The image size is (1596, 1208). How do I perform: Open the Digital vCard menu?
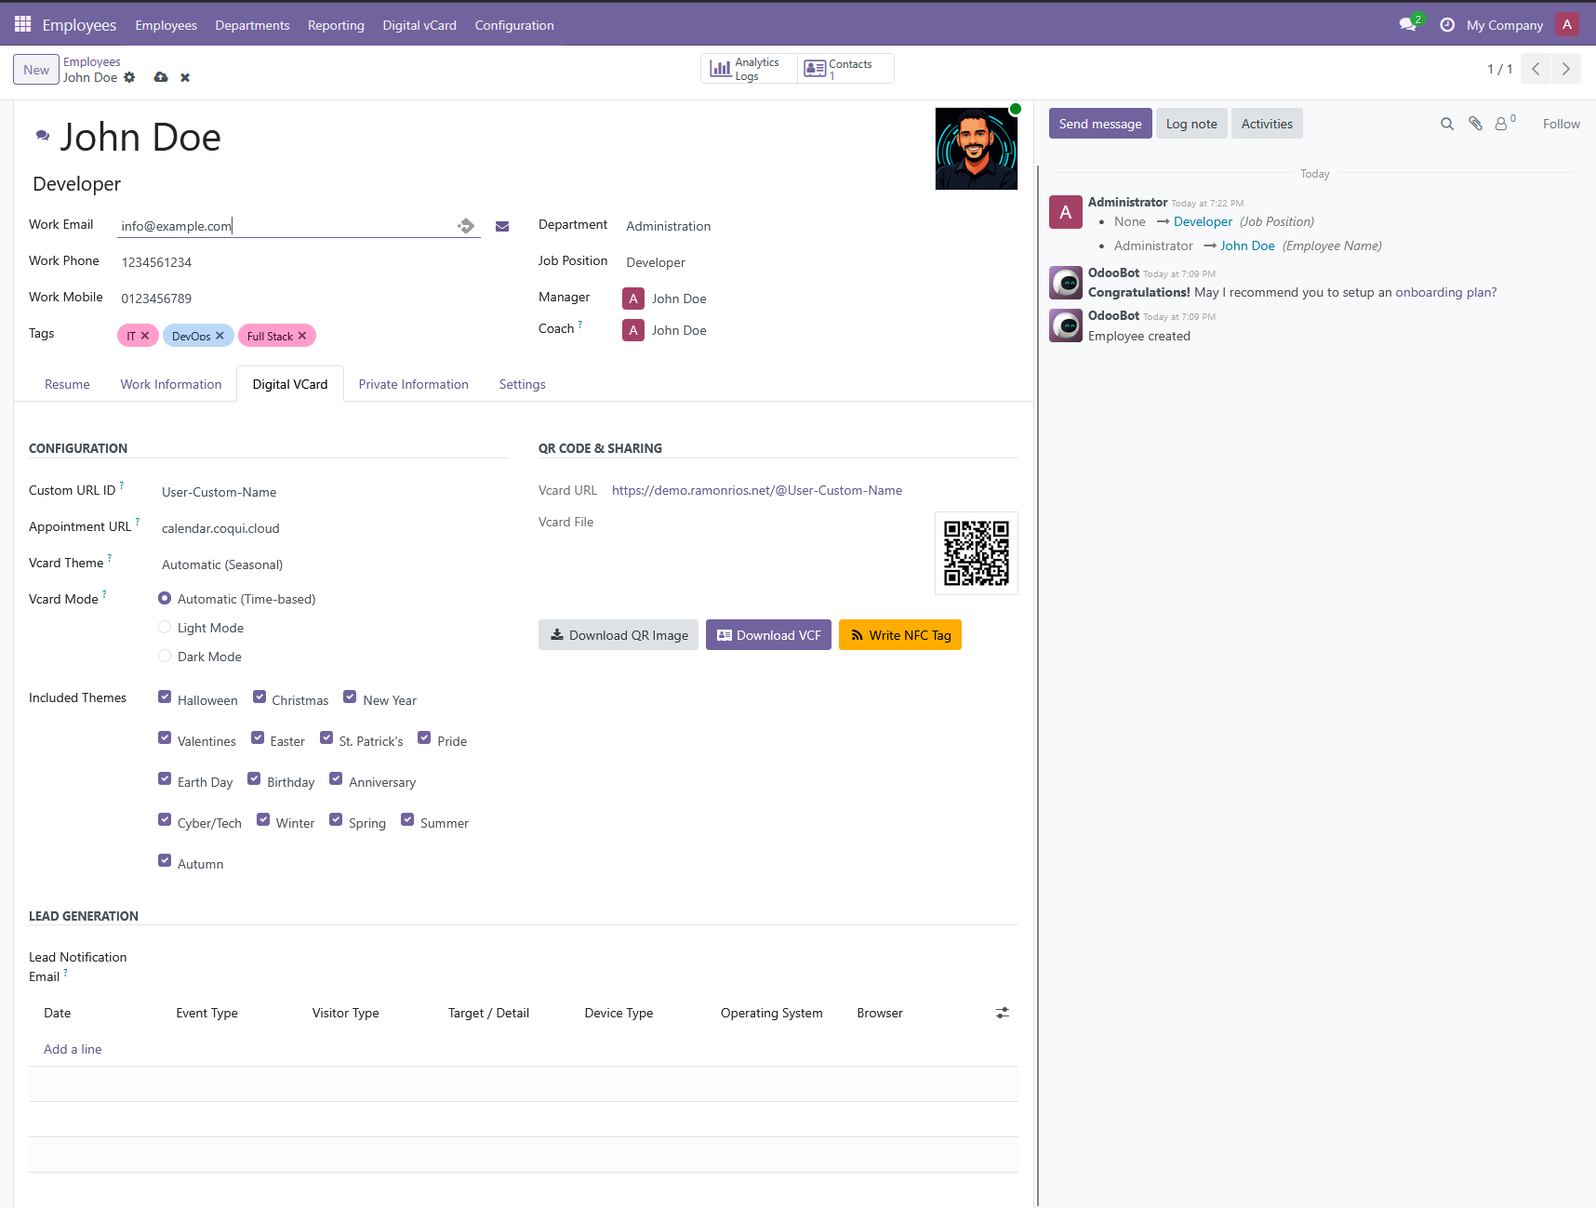[419, 25]
